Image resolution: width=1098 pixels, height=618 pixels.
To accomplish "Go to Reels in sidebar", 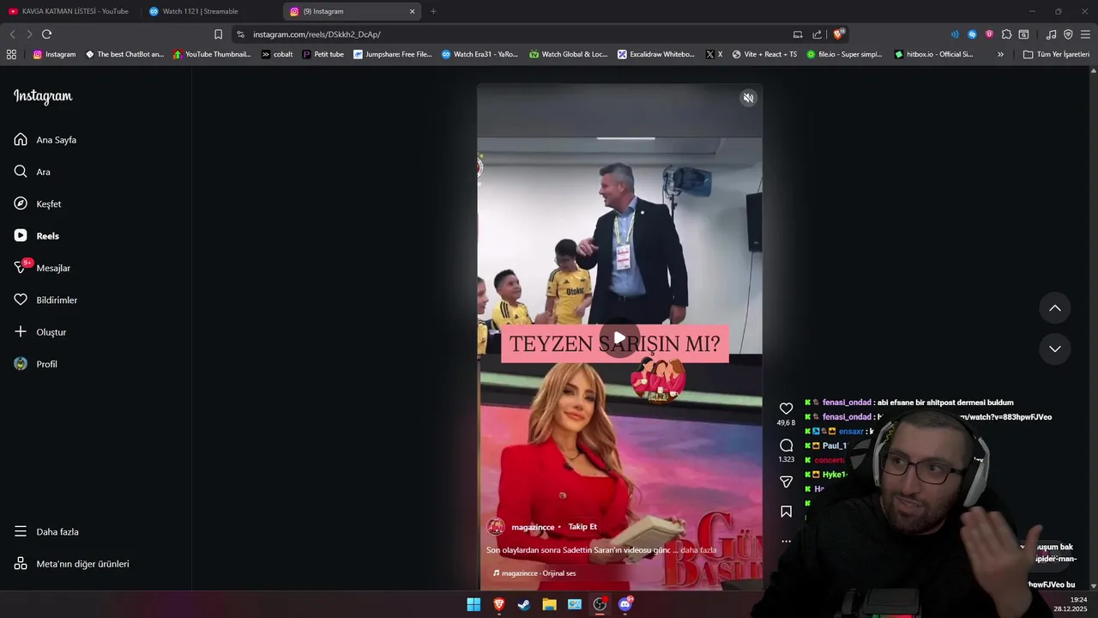I will (x=37, y=236).
